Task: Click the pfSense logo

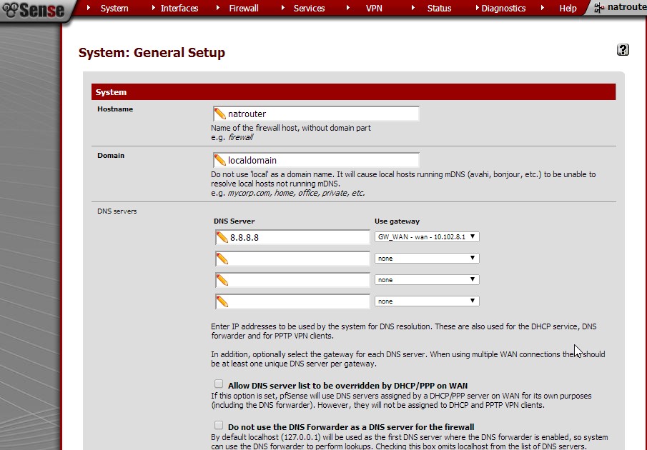Action: point(34,9)
